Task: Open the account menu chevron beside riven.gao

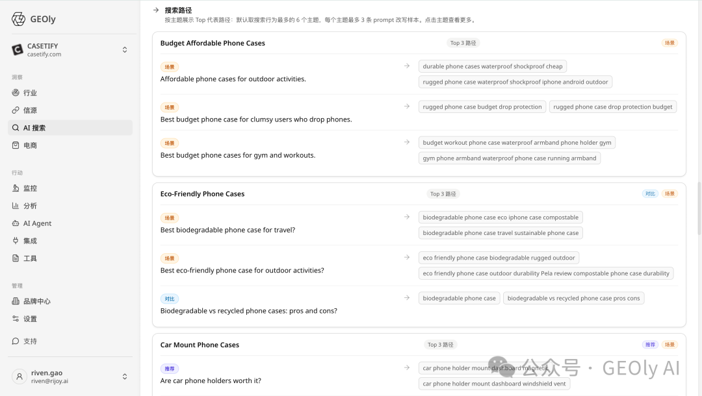Action: point(125,377)
